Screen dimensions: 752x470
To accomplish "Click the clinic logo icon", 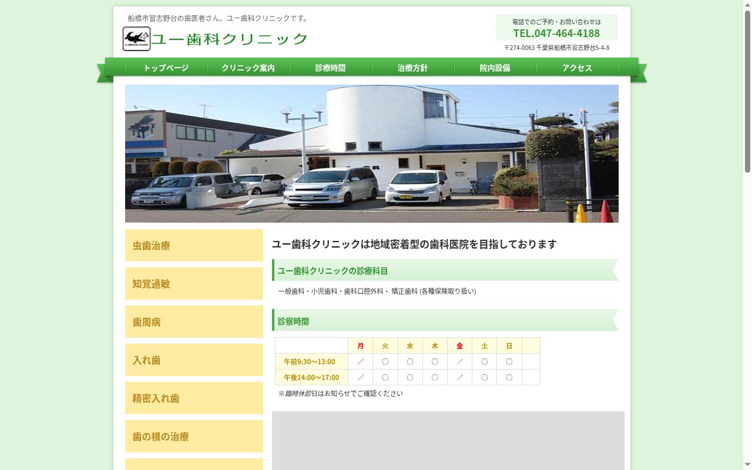I will point(136,39).
